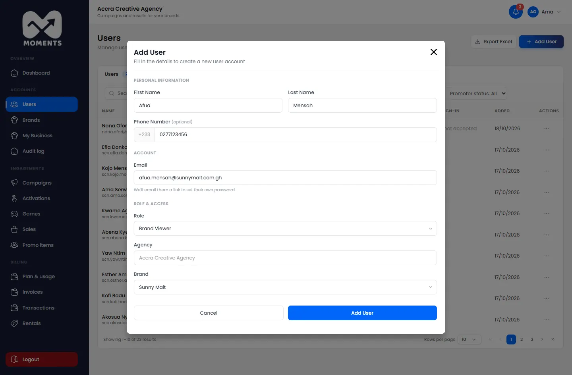572x375 pixels.
Task: Click the phone number input field
Action: [x=296, y=135]
